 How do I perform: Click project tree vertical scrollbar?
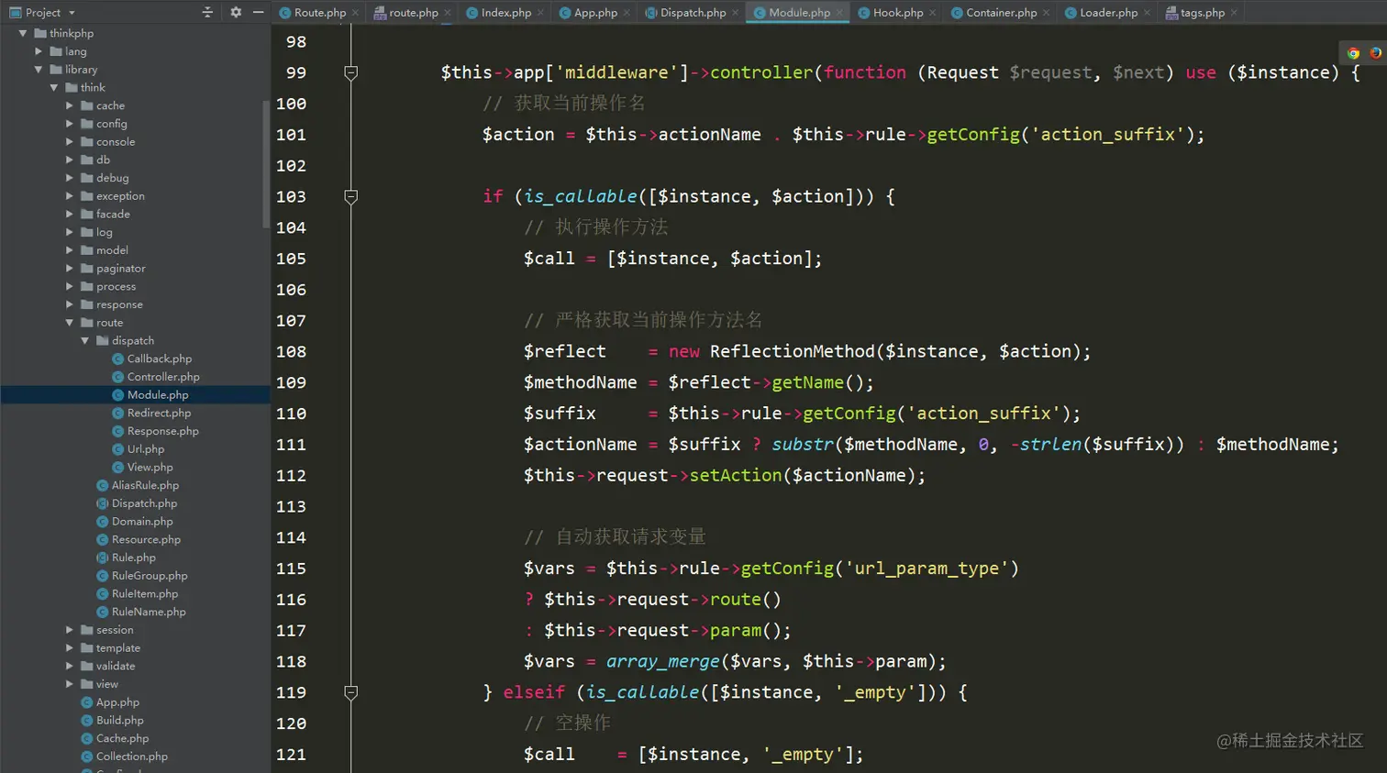pos(267,162)
